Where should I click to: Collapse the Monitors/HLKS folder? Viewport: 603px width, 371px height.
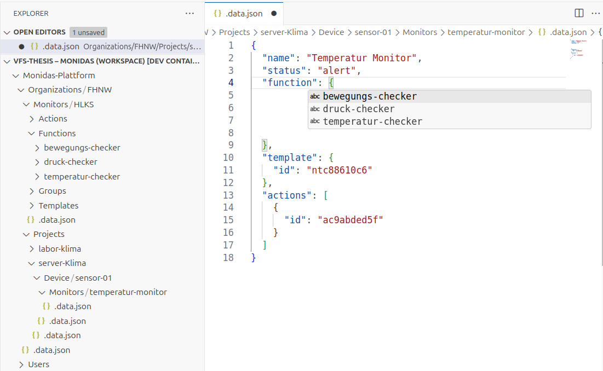coord(26,105)
